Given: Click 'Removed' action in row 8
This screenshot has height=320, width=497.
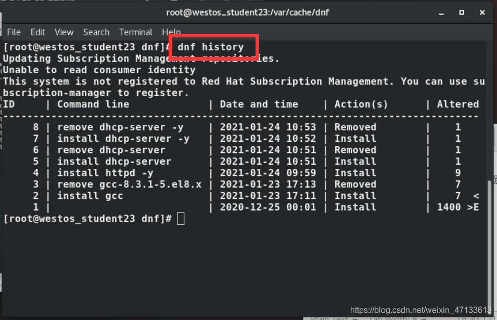Looking at the screenshot, I should click(355, 127).
